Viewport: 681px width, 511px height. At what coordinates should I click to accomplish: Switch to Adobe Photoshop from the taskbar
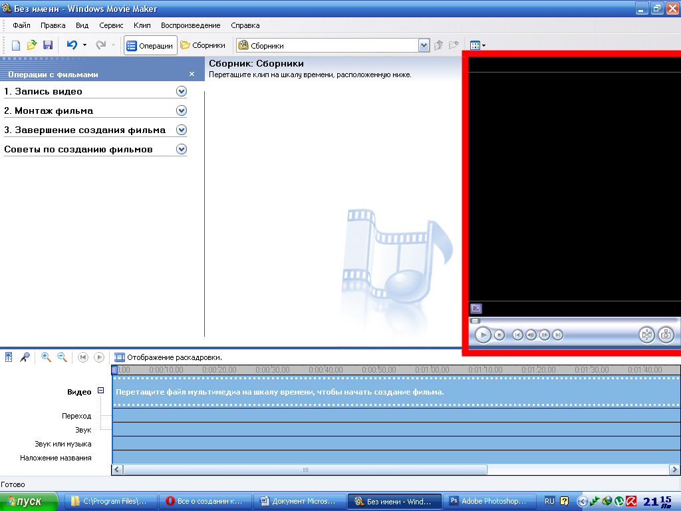click(x=489, y=502)
